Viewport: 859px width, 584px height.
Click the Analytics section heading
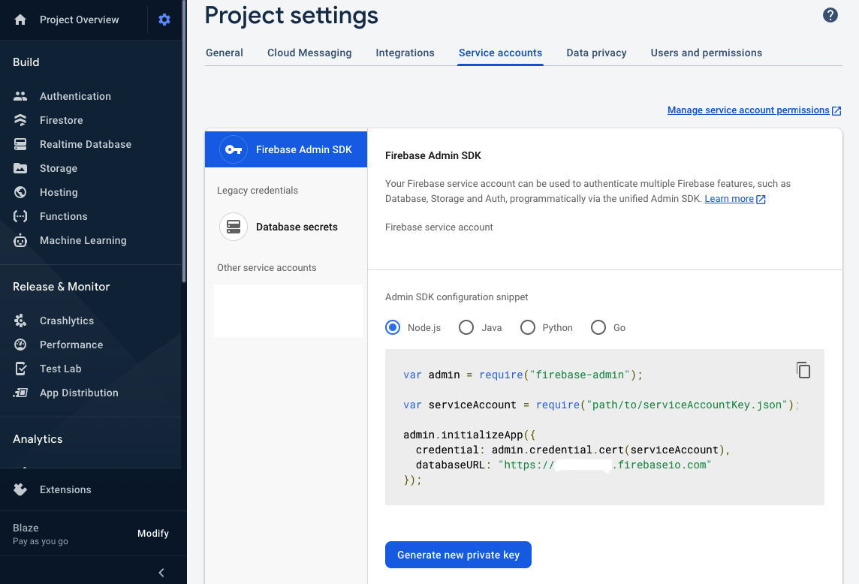click(38, 439)
